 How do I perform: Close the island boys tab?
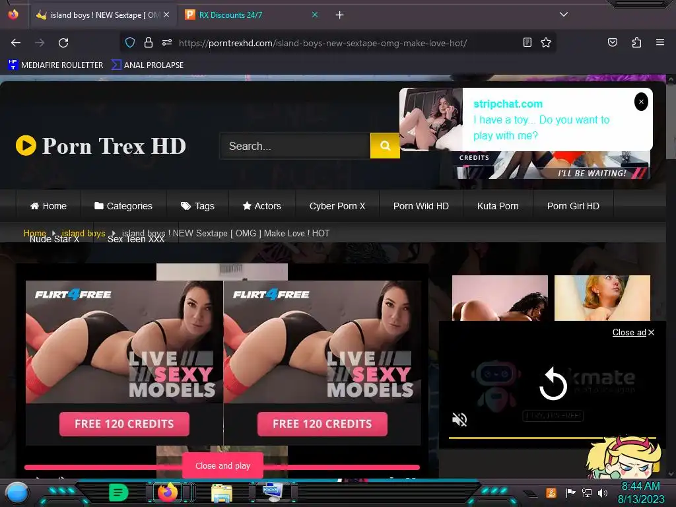(166, 15)
